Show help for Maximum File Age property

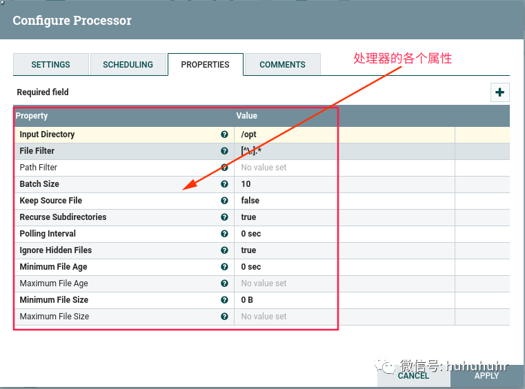tap(224, 283)
